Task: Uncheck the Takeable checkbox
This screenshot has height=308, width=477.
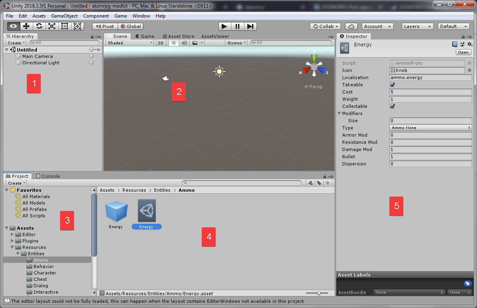Action: click(392, 85)
